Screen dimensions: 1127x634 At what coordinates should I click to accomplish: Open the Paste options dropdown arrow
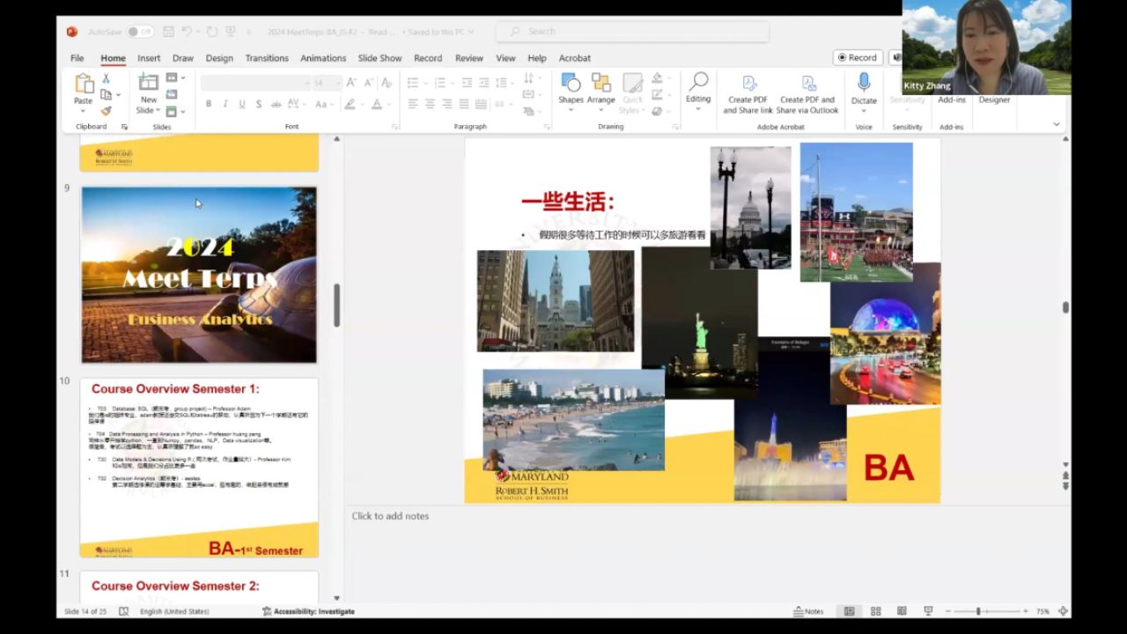click(x=83, y=112)
